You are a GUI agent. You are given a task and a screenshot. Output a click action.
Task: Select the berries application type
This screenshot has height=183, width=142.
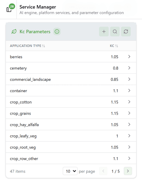(x=16, y=57)
